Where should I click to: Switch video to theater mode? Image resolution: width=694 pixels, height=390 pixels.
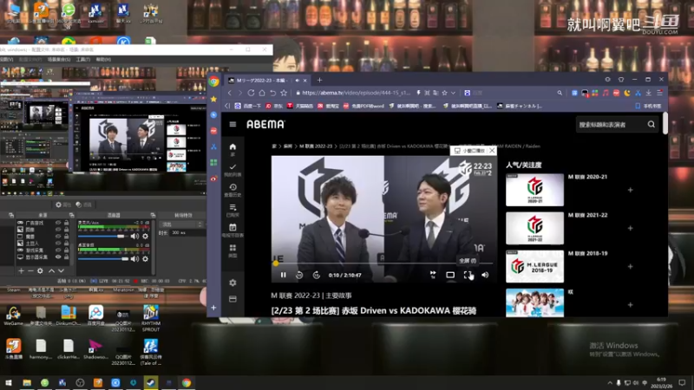click(450, 275)
